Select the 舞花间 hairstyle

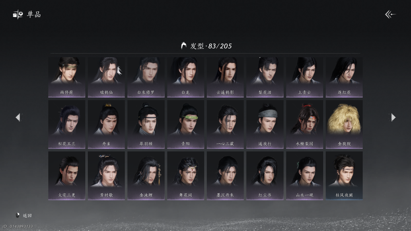186,176
